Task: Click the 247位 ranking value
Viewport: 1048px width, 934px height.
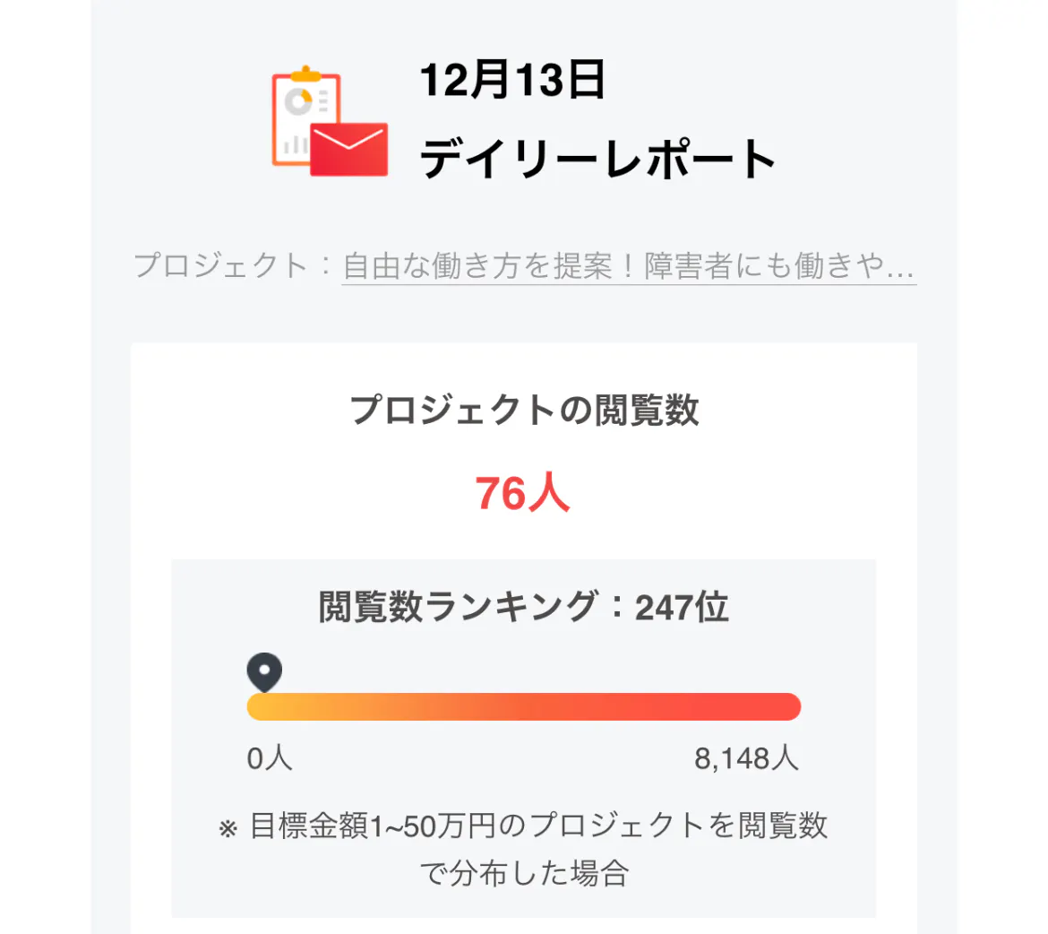Action: pyautogui.click(x=682, y=607)
